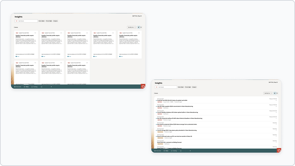Open Catalog tab in list-view window footer
Image resolution: width=295 pixels, height=166 pixels.
[174, 151]
